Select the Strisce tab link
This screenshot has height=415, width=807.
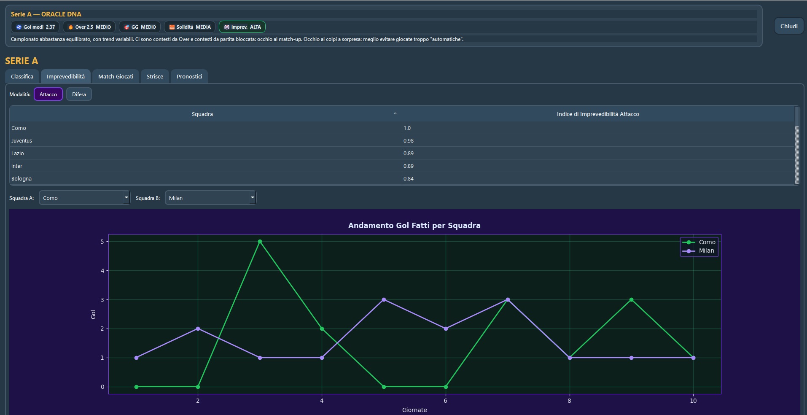pos(154,76)
